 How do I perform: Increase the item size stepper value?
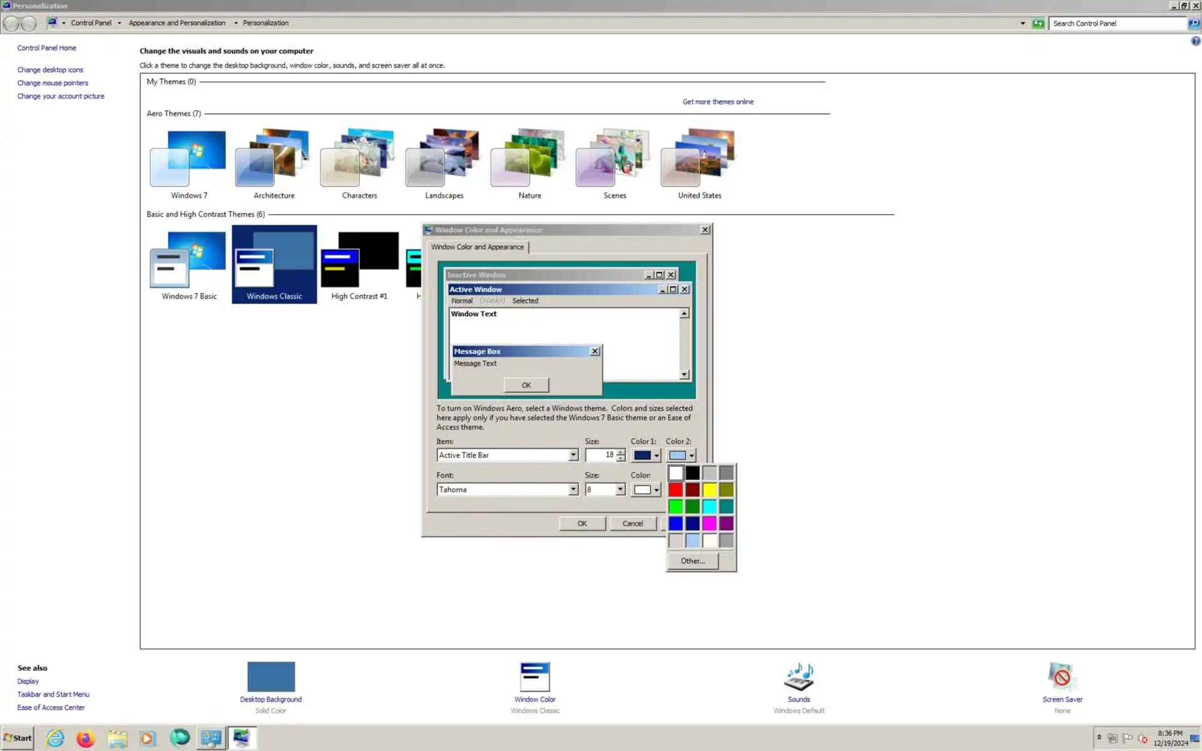pos(620,451)
